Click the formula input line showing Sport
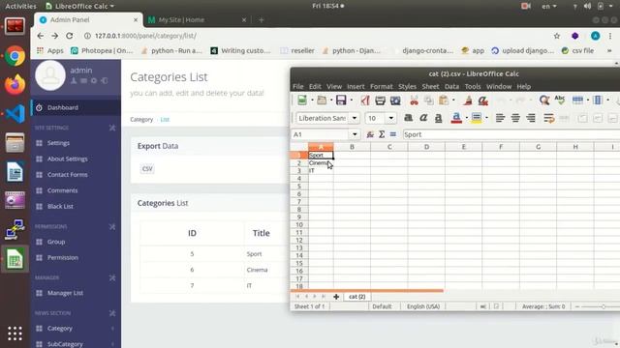Viewport: 620px width, 348px height. [x=511, y=134]
